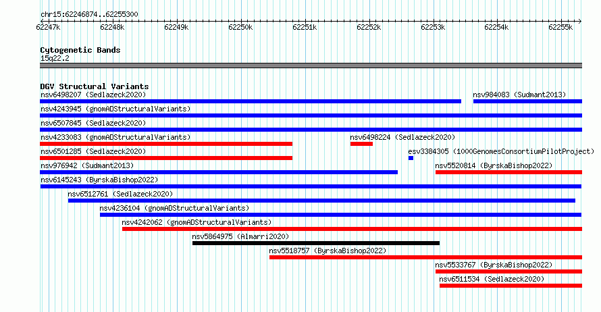601x312 pixels.
Task: Click the blue nsv984083 variant bar
Action: click(x=528, y=101)
